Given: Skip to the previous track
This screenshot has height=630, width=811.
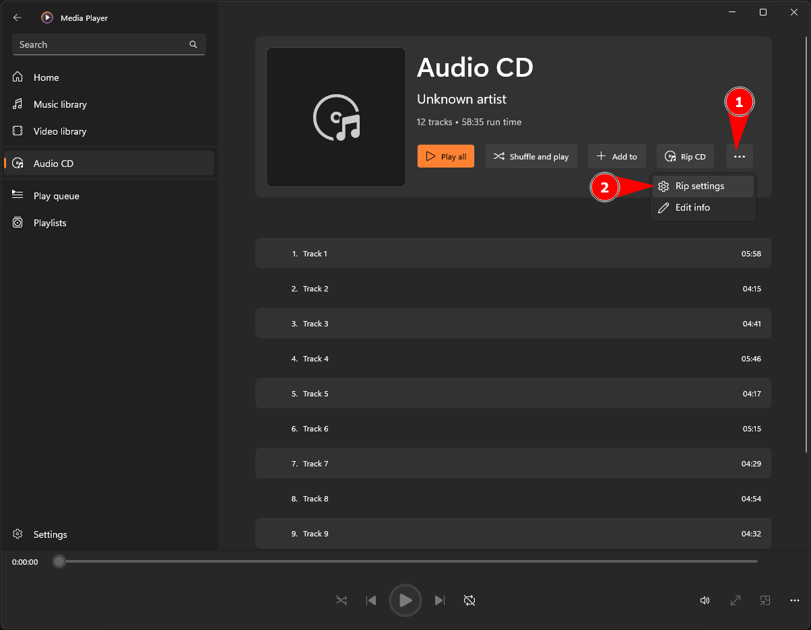Looking at the screenshot, I should pyautogui.click(x=371, y=600).
